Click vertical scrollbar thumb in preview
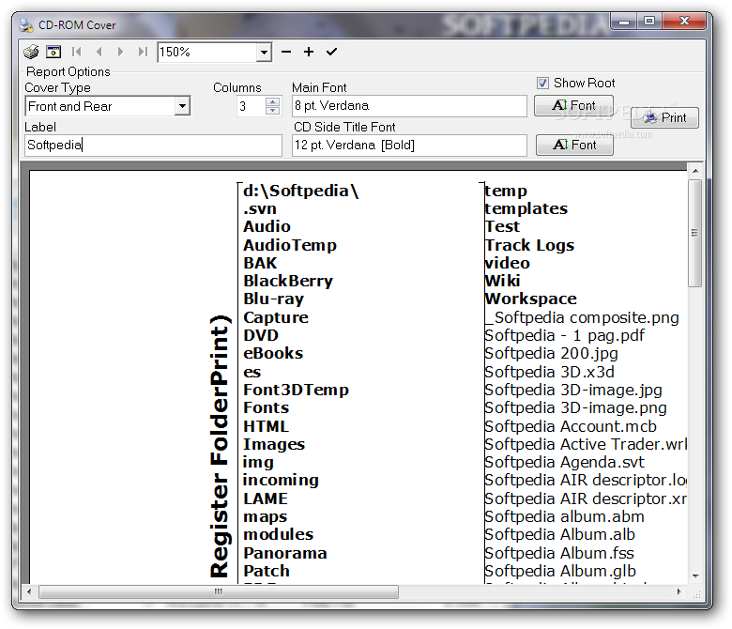732x629 pixels. click(694, 233)
